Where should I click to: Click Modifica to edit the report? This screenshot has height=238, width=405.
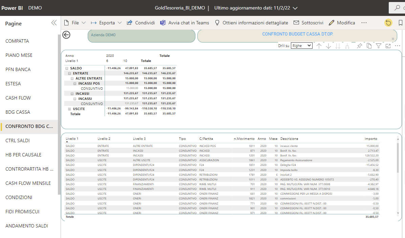342,23
